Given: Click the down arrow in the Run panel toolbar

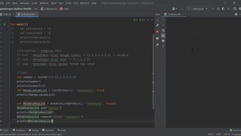Looking at the screenshot, I should (163, 25).
